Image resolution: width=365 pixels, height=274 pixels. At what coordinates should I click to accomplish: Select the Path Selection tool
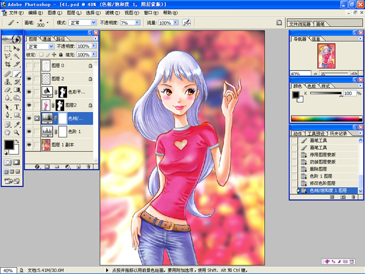point(8,107)
